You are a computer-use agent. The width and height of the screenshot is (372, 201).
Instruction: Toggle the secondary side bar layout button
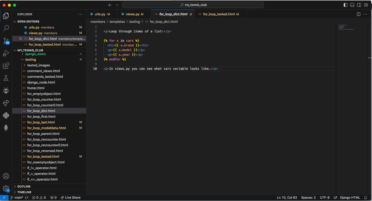[359, 5]
